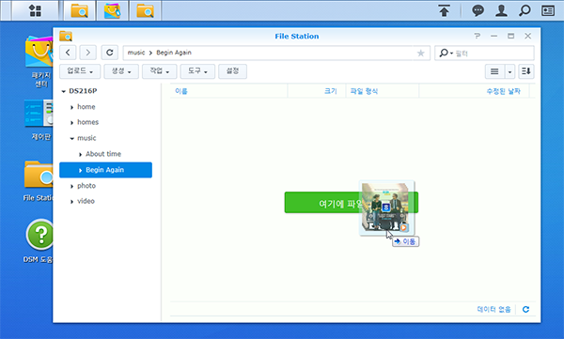
Task: Click Begin Again in the path breadcrumb
Action: [x=174, y=53]
